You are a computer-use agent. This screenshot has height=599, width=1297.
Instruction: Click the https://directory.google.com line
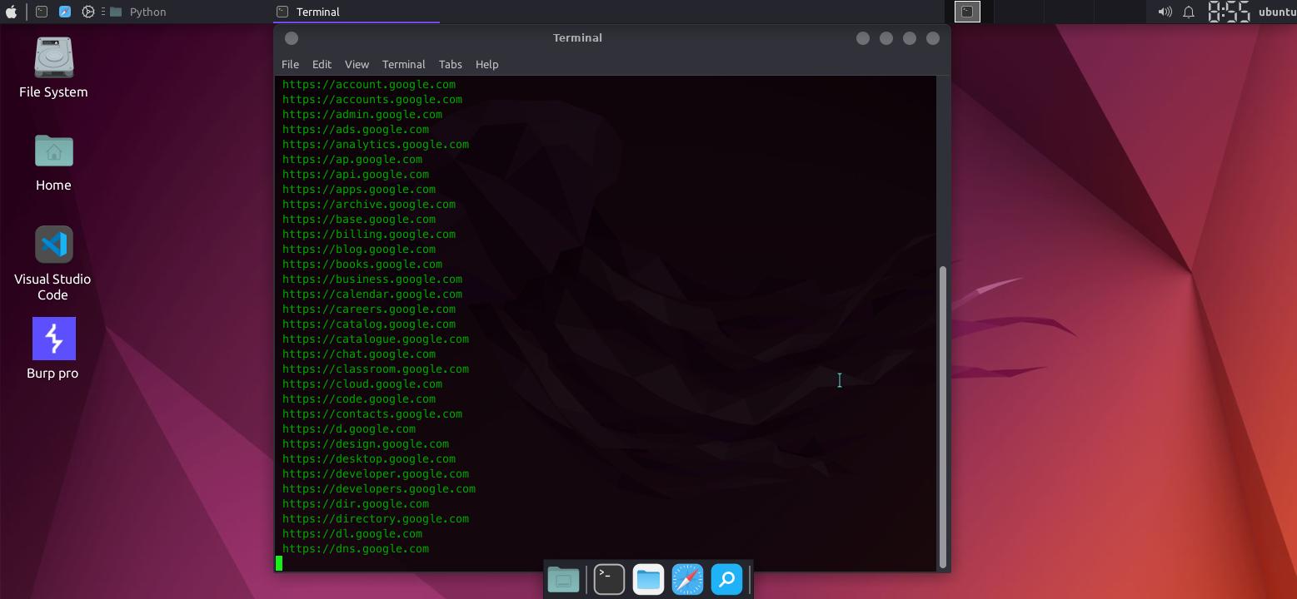tap(376, 518)
